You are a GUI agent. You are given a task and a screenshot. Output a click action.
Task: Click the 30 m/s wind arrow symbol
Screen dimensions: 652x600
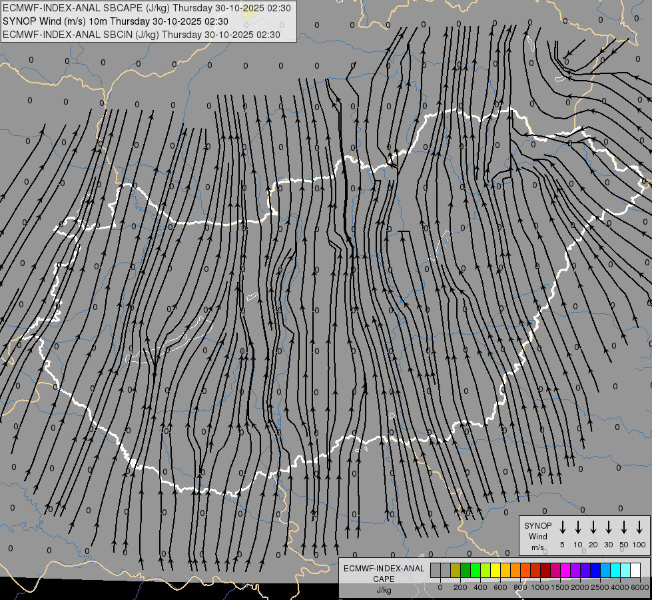[608, 527]
